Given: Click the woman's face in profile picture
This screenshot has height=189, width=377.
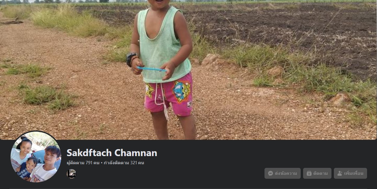Looking at the screenshot, I should pos(25,147).
